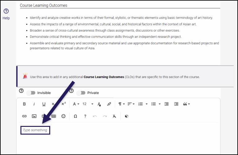Insert a table
The width and height of the screenshot is (238, 155).
tap(54, 116)
